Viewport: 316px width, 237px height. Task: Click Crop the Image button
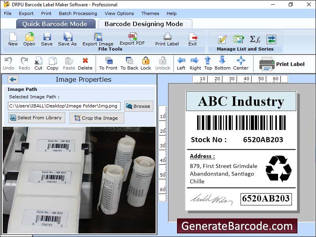(x=96, y=118)
